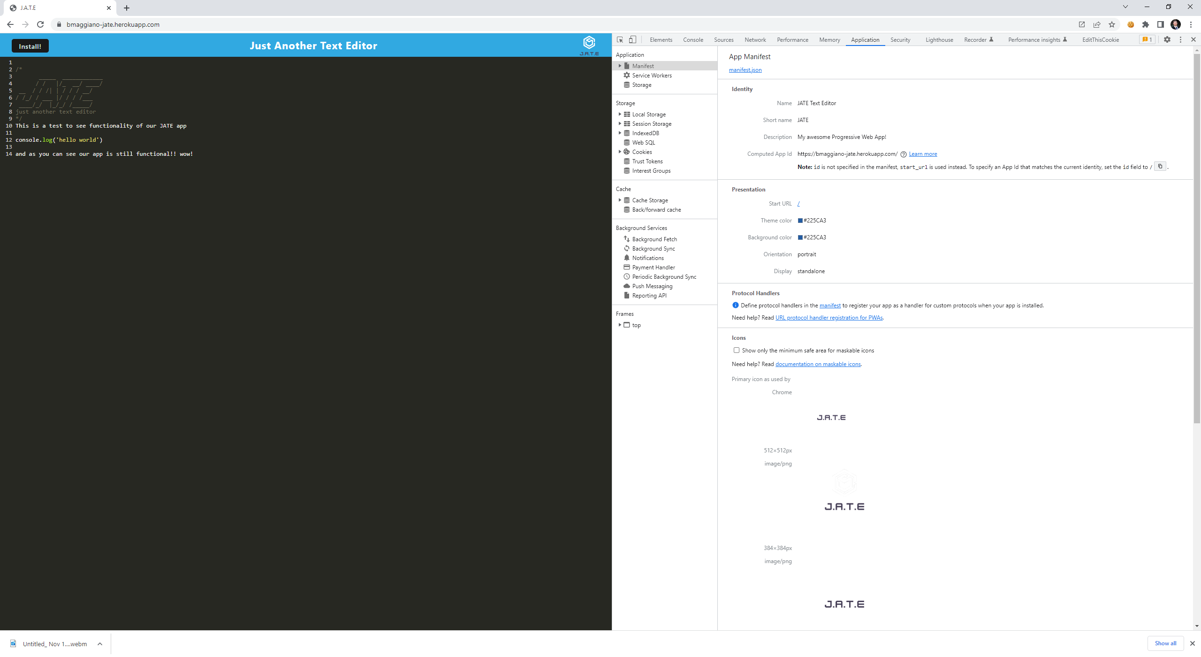The width and height of the screenshot is (1201, 657).
Task: Select Storage in the Application section
Action: [641, 85]
